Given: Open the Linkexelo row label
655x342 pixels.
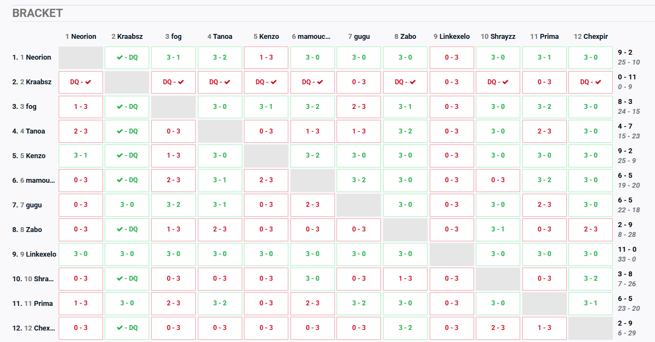Looking at the screenshot, I should tap(34, 254).
